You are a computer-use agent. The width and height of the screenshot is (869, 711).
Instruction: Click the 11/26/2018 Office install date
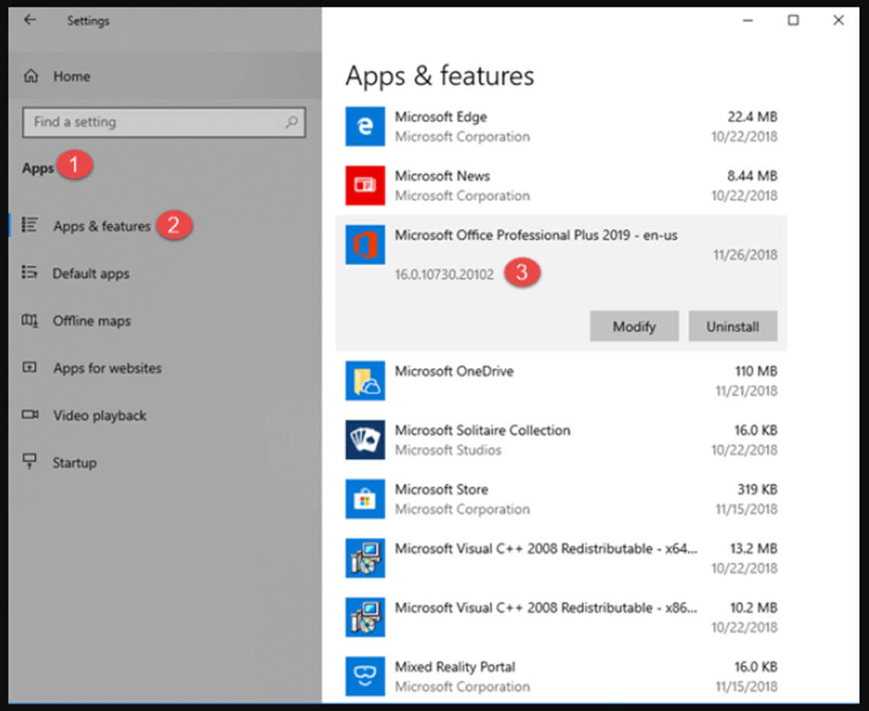[745, 254]
